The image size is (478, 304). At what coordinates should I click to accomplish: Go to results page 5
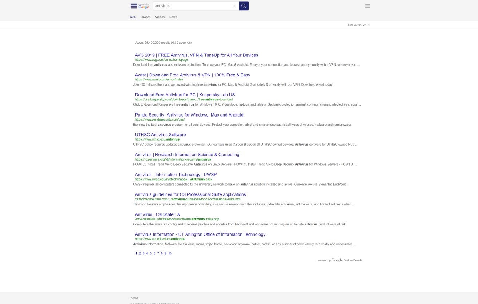[151, 253]
